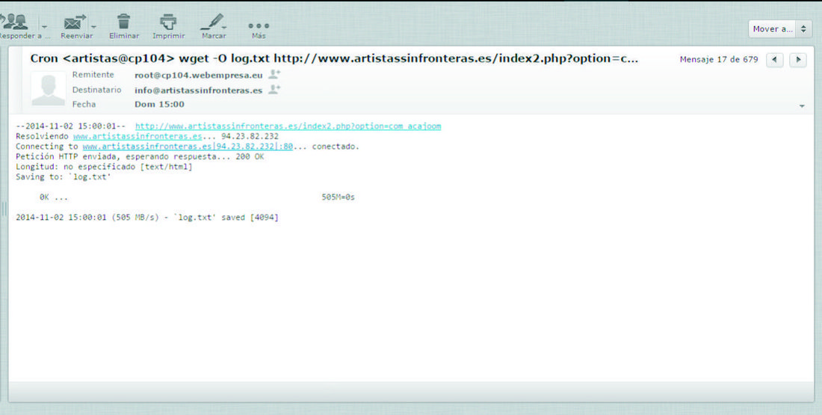Click the Reenviar envelope icon
The height and width of the screenshot is (415, 822).
coord(75,22)
